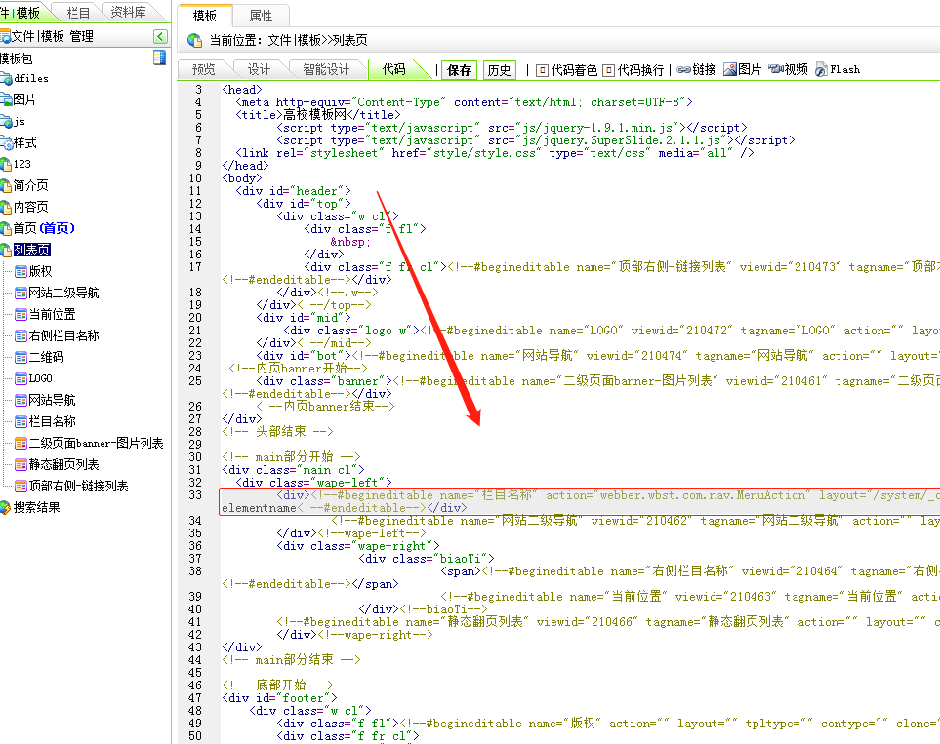The image size is (940, 744).
Task: Open the 预览 preview tab
Action: point(203,69)
